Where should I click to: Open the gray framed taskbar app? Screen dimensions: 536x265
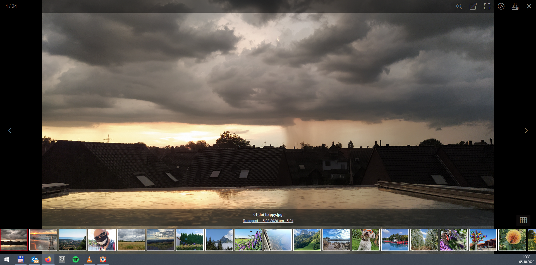62,259
